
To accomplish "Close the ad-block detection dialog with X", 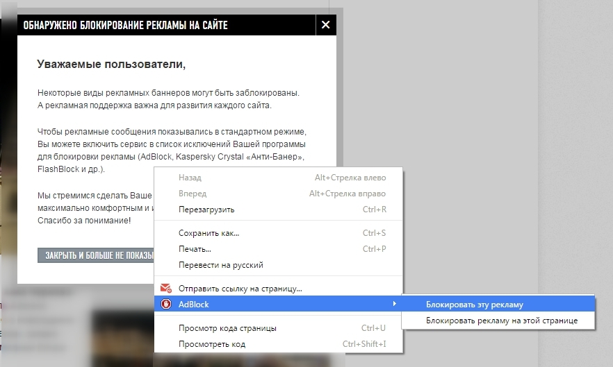I will click(x=325, y=26).
